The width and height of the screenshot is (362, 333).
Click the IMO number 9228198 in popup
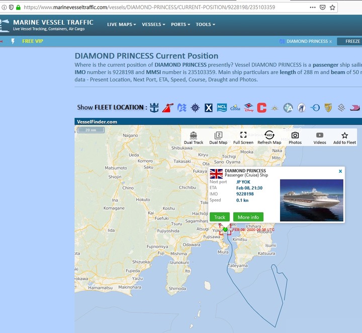click(x=245, y=194)
